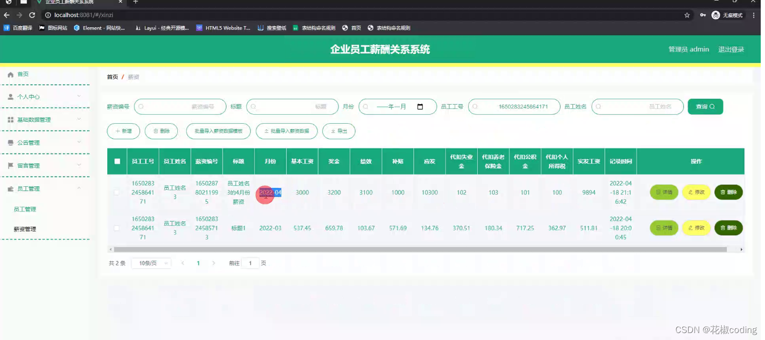Click the 新增 add button
Image resolution: width=765 pixels, height=340 pixels.
(123, 131)
